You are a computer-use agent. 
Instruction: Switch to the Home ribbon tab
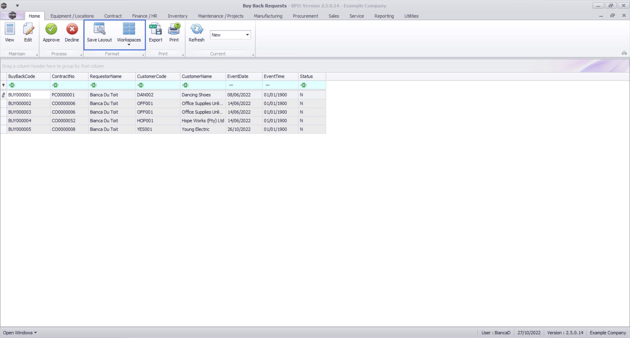coord(34,16)
